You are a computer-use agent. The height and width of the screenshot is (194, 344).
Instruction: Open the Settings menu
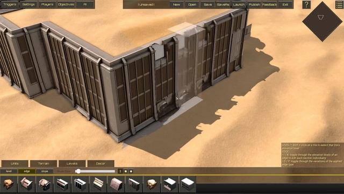pos(28,4)
